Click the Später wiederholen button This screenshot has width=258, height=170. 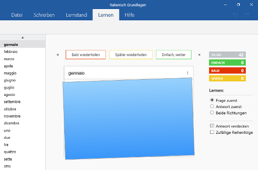click(x=131, y=55)
